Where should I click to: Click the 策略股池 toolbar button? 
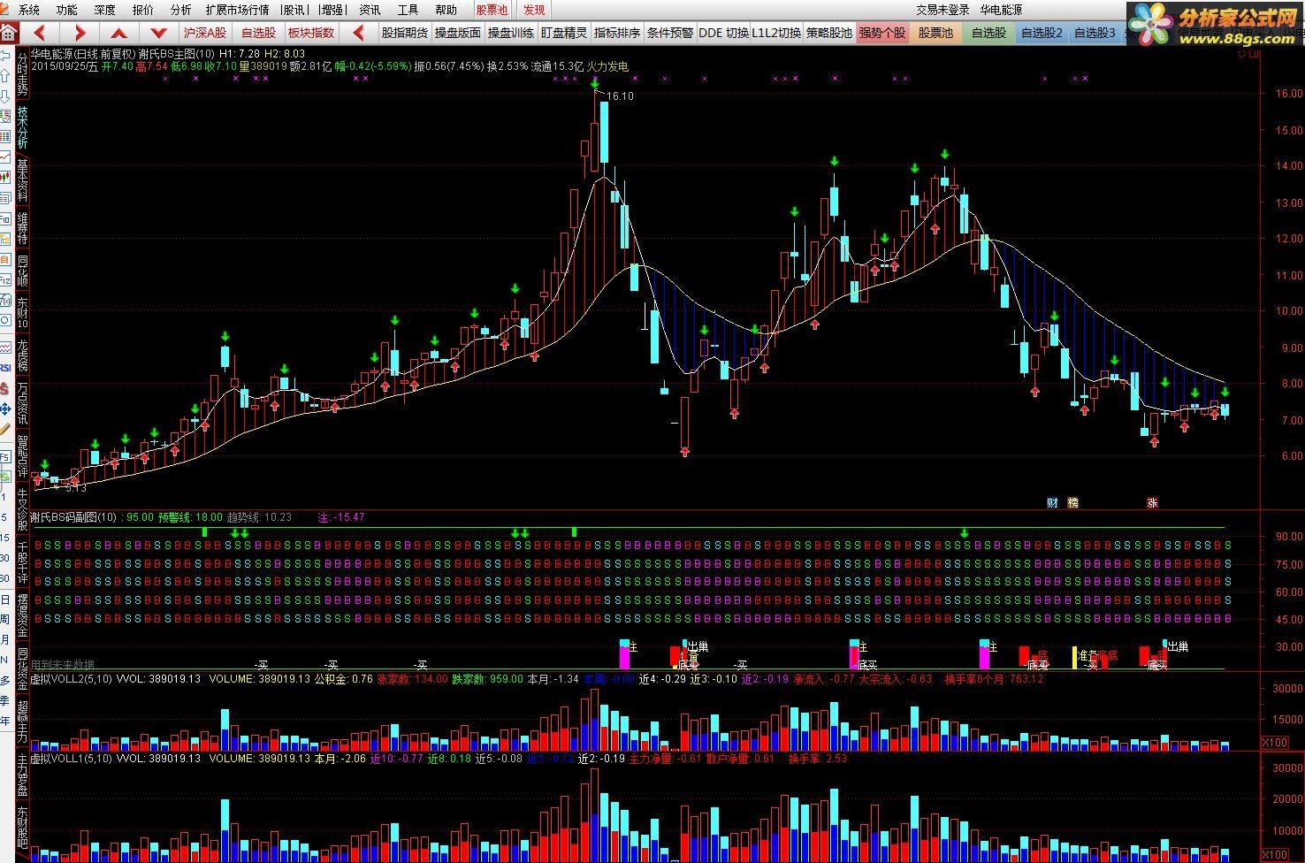pyautogui.click(x=829, y=33)
